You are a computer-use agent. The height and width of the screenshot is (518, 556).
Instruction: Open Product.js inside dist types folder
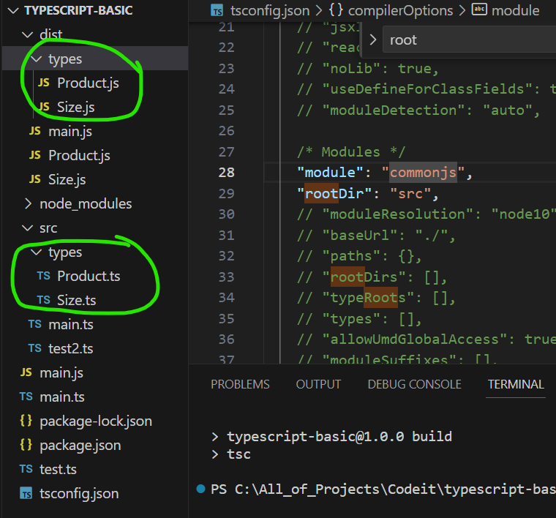(x=88, y=83)
